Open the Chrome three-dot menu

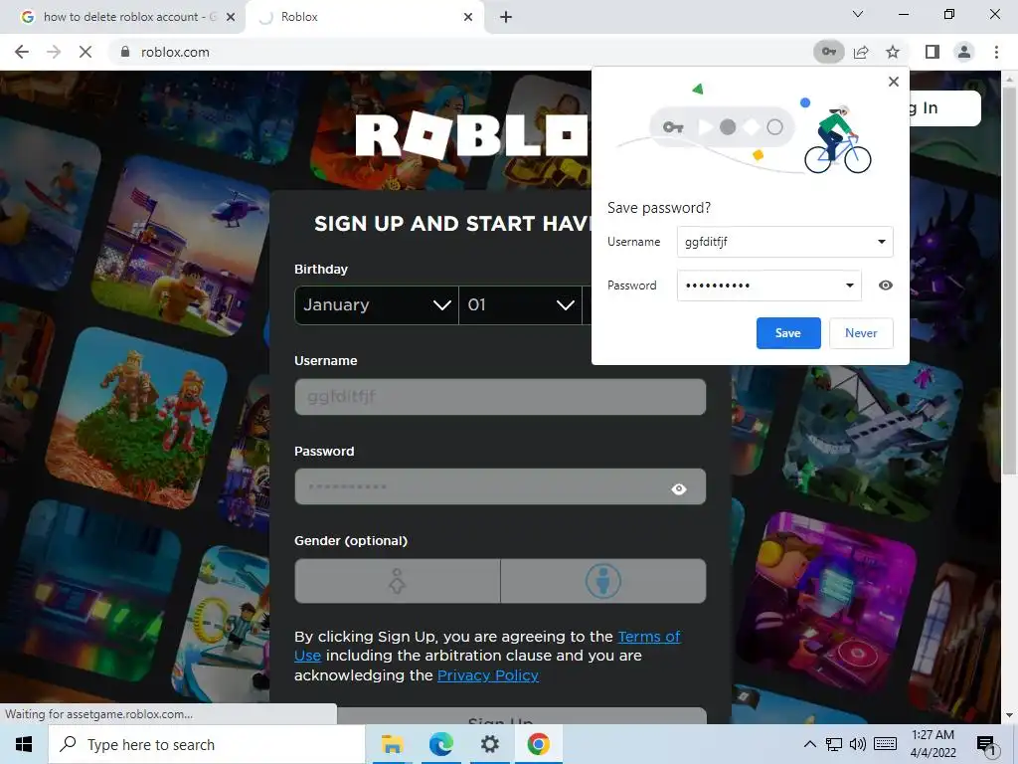[996, 52]
